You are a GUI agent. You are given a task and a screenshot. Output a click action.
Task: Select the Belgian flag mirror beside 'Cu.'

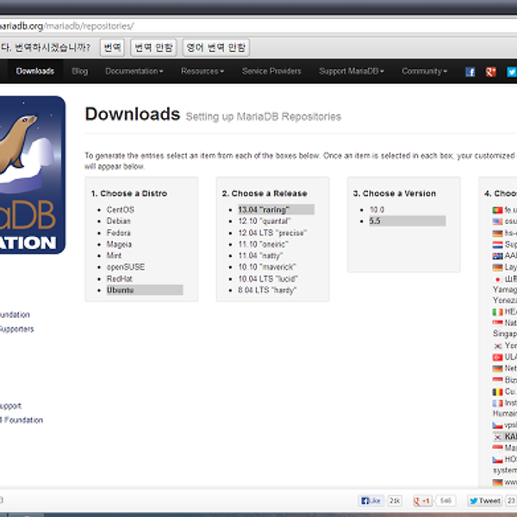tap(497, 392)
